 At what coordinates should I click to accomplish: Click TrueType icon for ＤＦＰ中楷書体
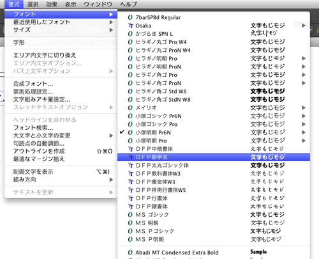tap(131, 149)
